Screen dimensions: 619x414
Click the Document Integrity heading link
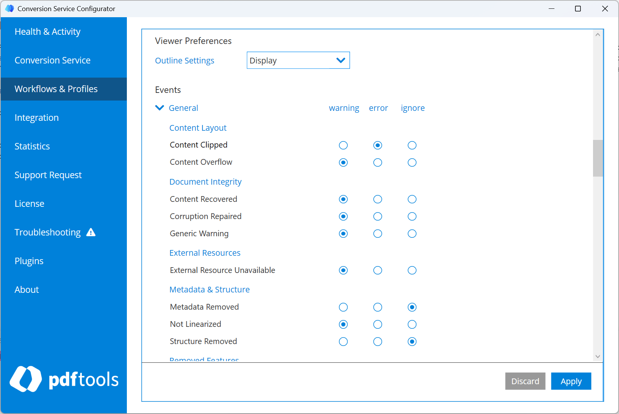click(205, 182)
